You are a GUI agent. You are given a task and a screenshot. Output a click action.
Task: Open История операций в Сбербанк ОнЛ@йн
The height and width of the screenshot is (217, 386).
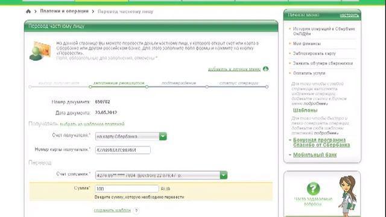coord(324,31)
